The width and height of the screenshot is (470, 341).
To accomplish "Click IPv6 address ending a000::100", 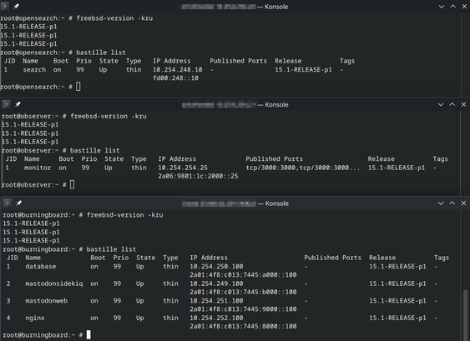I will click(243, 275).
